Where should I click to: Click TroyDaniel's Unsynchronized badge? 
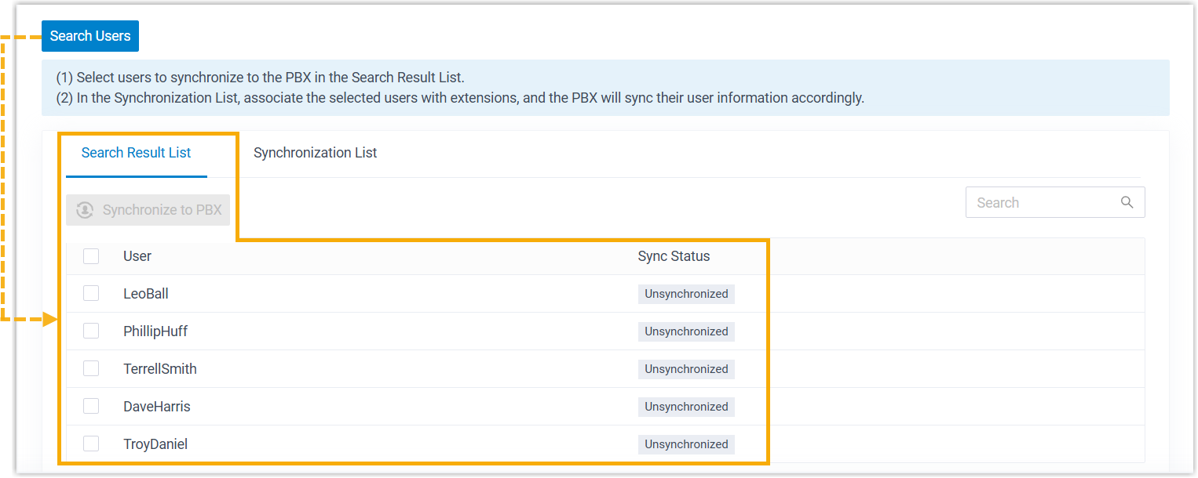click(686, 444)
